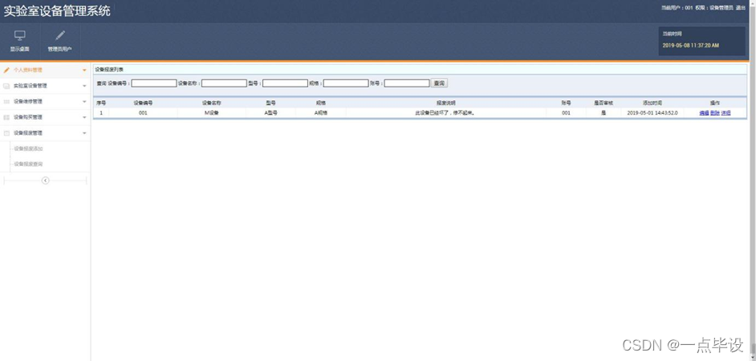Expand the 设备购买管理 menu arrow
The image size is (756, 361).
(84, 117)
